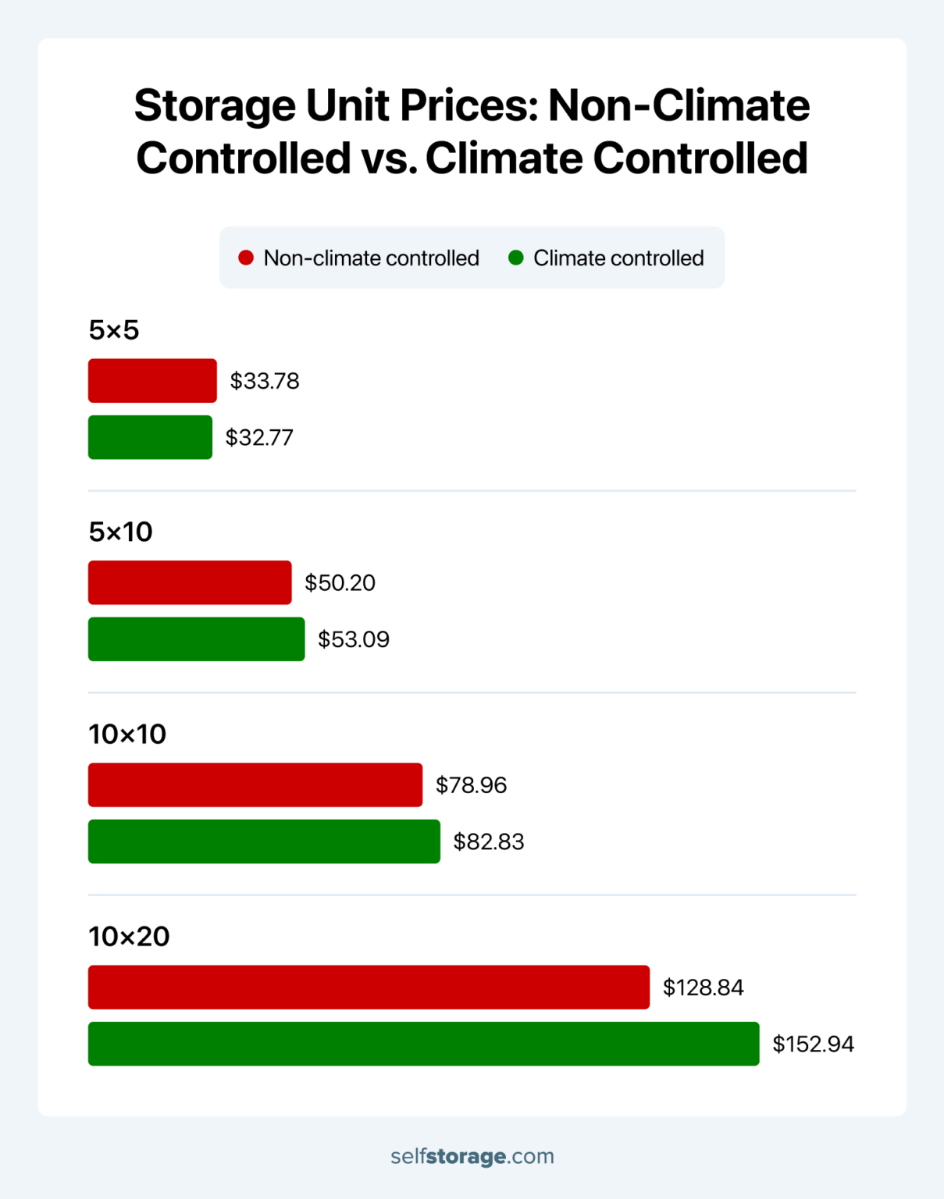Click the 10×10 size heading

(x=127, y=735)
